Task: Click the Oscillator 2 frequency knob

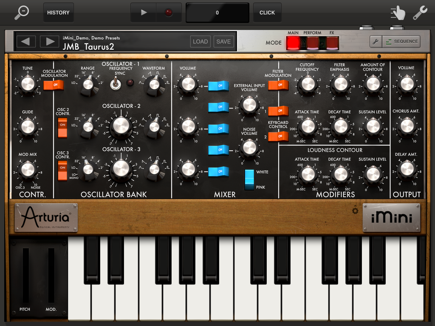Action: pos(121,126)
